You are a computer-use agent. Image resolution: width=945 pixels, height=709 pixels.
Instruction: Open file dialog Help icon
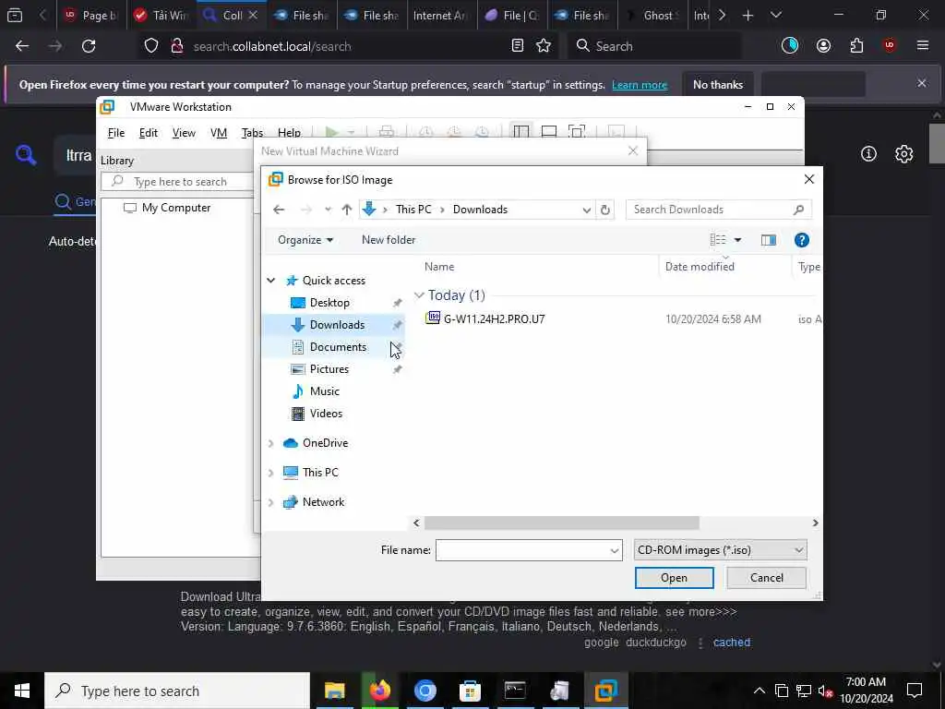[x=802, y=240]
